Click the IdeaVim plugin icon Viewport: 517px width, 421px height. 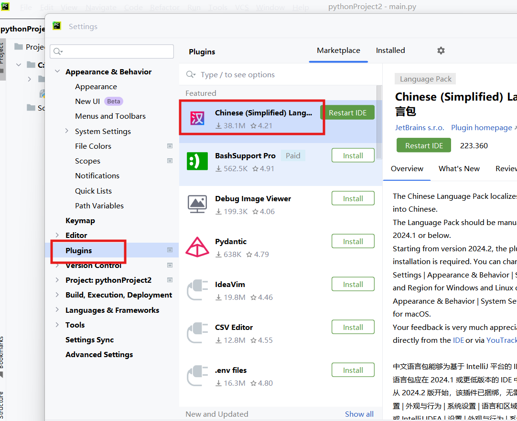[x=197, y=290]
